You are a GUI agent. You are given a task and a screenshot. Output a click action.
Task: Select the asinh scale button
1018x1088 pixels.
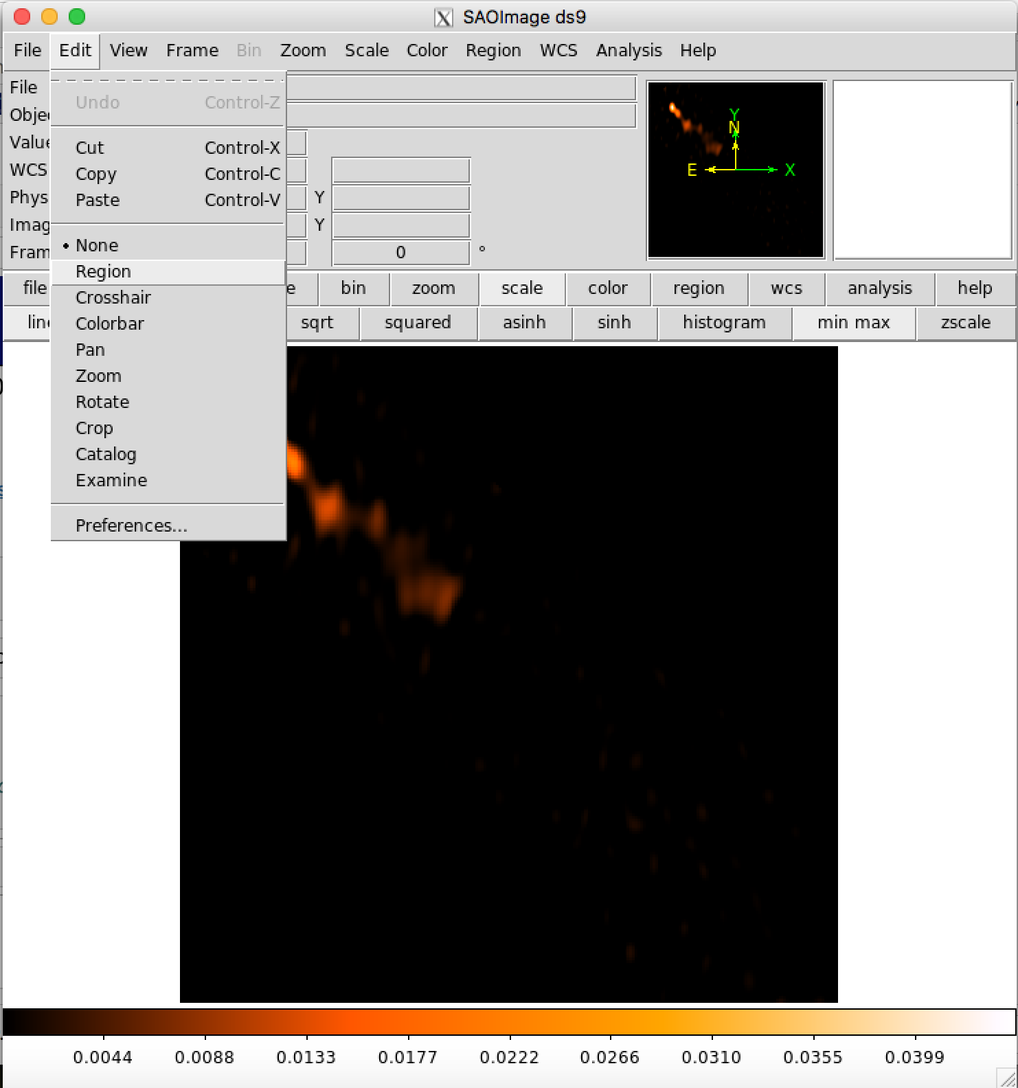(524, 323)
